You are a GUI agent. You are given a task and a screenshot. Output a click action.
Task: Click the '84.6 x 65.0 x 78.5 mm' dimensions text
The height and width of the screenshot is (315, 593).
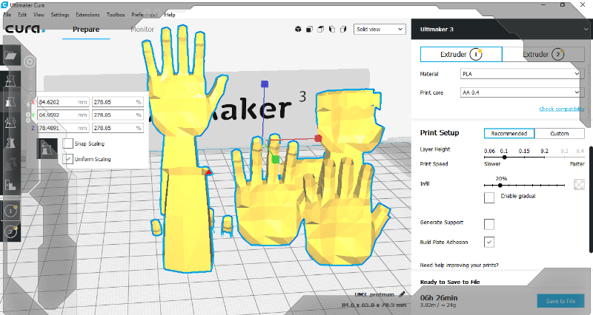(x=374, y=305)
